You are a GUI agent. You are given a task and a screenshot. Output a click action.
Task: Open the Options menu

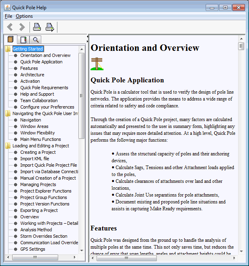click(x=24, y=16)
